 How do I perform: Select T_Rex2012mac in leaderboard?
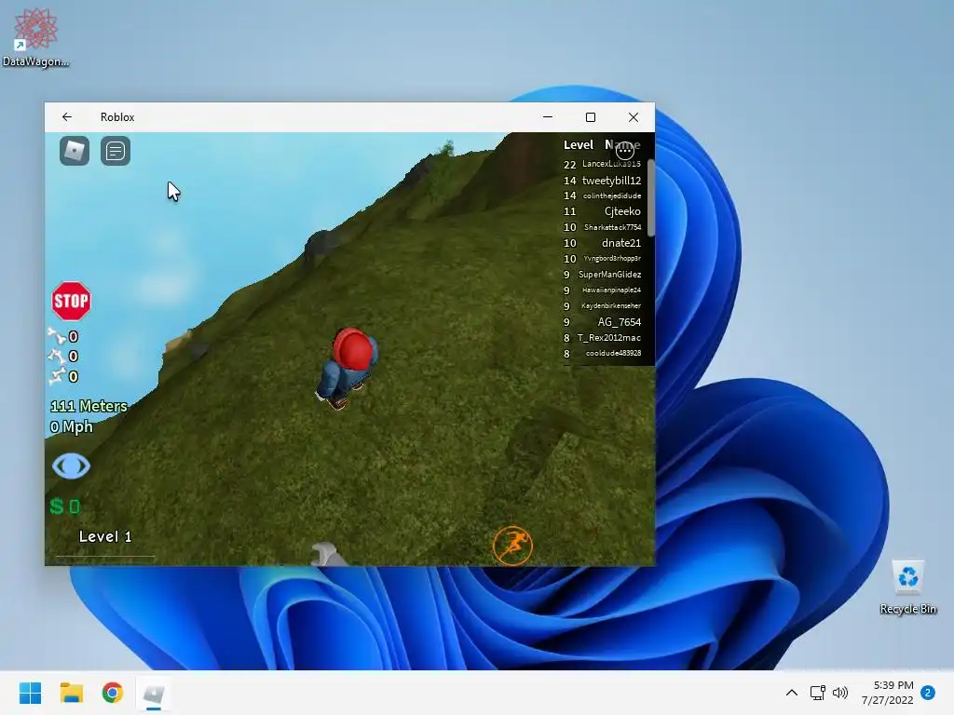point(609,337)
